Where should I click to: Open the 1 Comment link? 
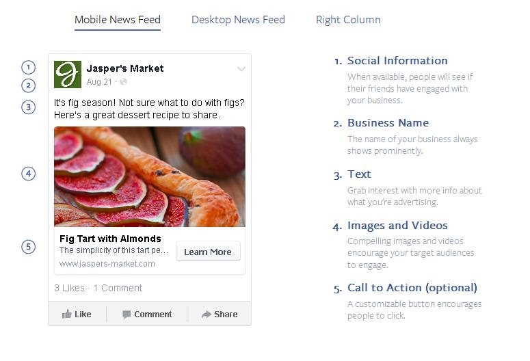tap(118, 288)
